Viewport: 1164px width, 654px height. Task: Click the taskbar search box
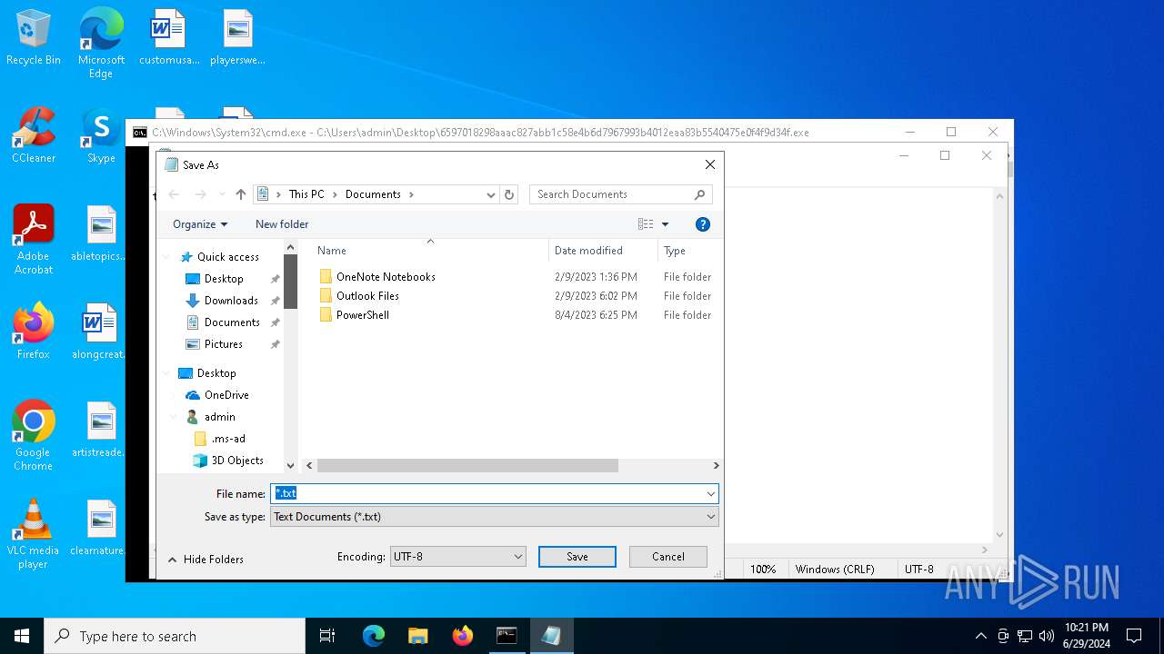tap(175, 636)
